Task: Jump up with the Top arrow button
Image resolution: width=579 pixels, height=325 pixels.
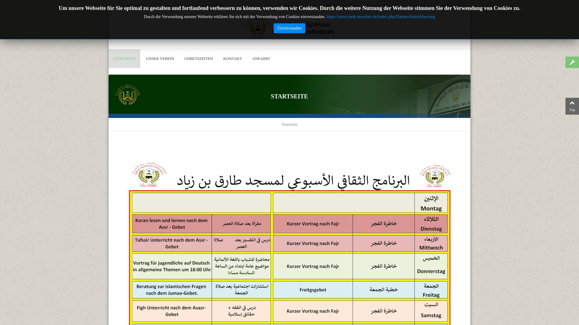Action: 572,106
